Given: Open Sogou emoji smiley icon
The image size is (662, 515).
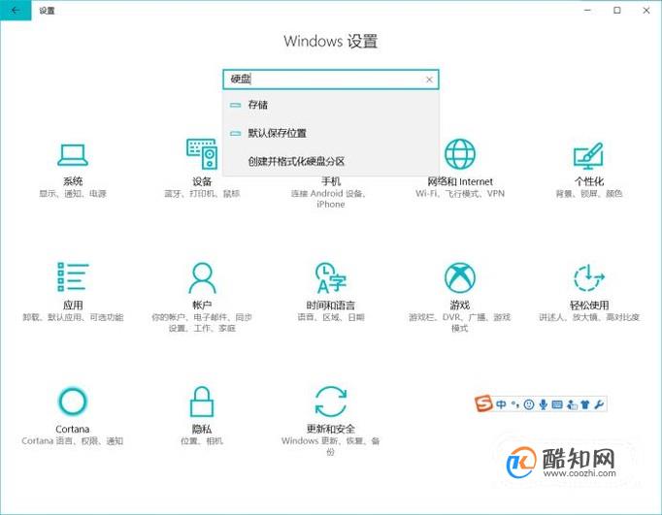Looking at the screenshot, I should point(529,404).
